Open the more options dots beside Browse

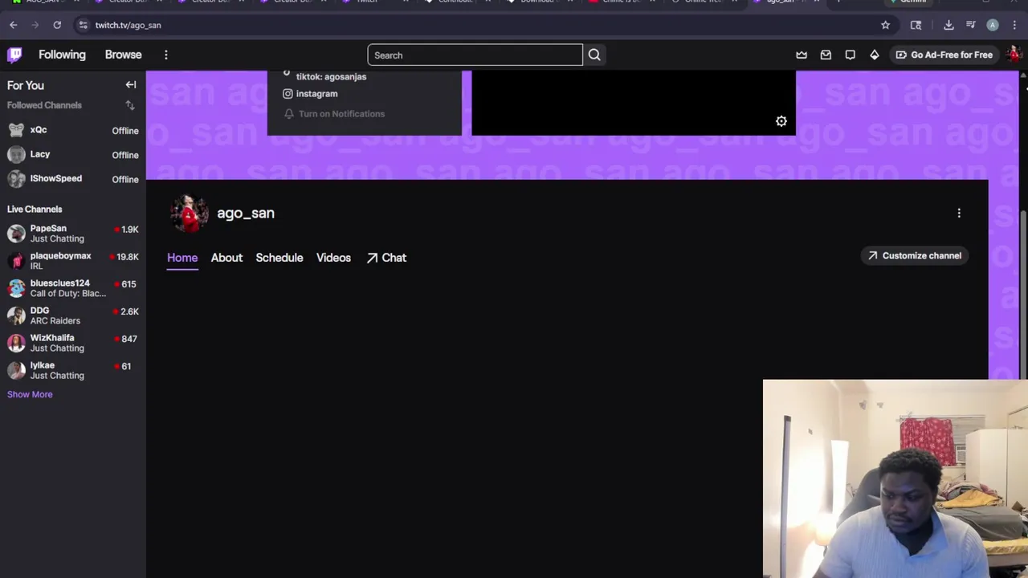click(x=166, y=55)
